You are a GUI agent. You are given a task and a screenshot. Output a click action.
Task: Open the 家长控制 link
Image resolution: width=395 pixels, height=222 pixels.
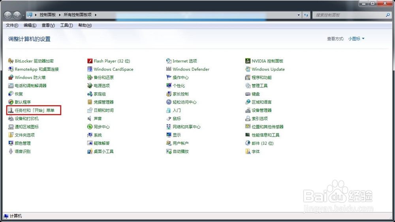(x=181, y=94)
